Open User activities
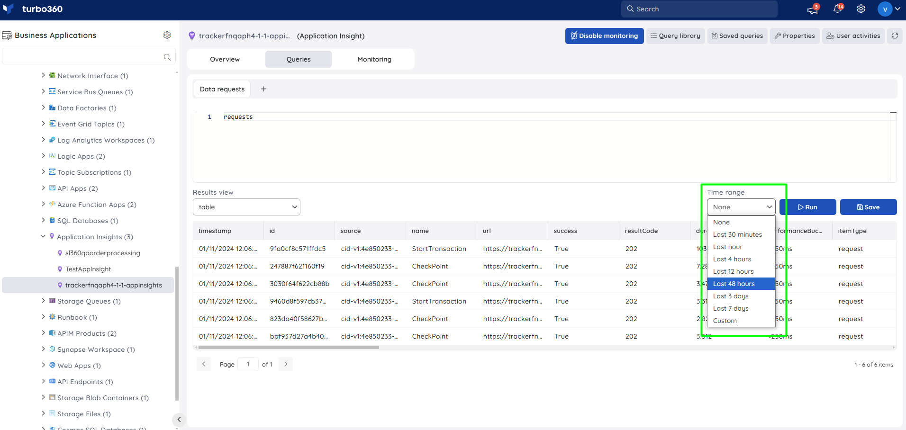906x430 pixels. pos(853,36)
